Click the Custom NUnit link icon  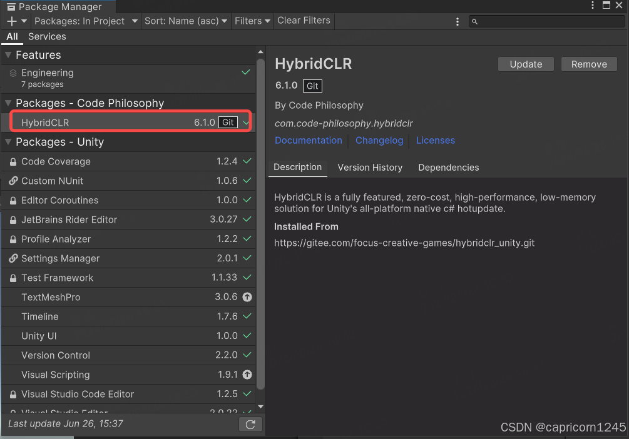[x=13, y=181]
